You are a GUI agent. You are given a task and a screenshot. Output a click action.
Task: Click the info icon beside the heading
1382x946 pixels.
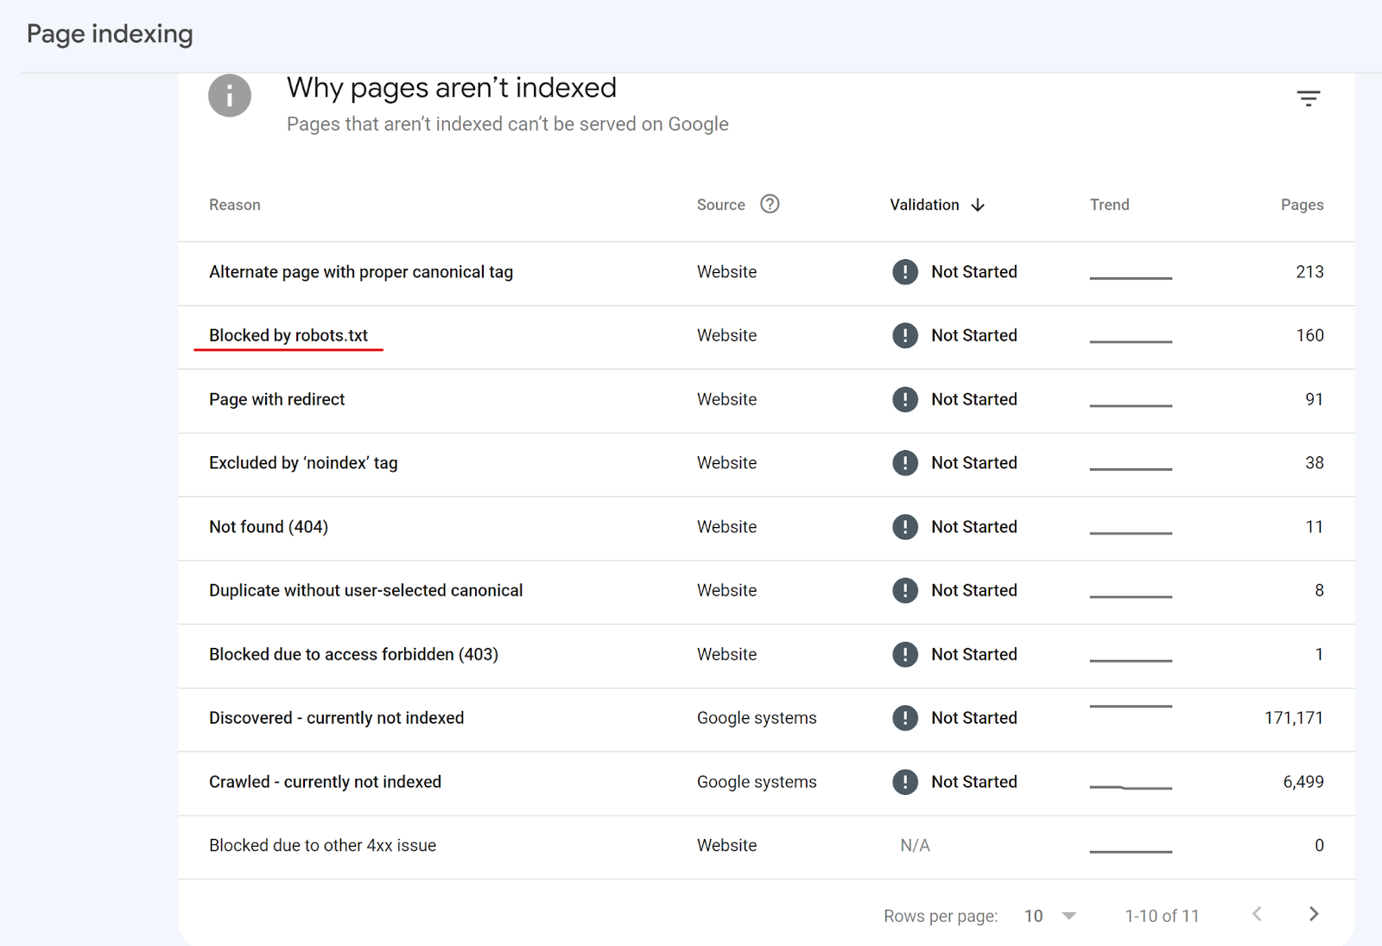[230, 96]
